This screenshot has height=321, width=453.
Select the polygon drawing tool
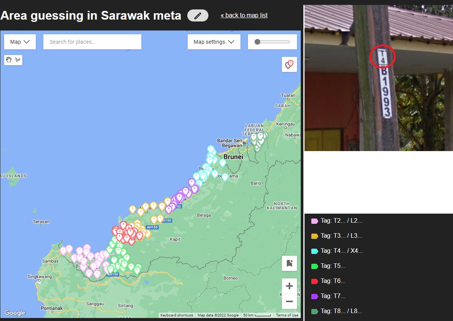(18, 60)
